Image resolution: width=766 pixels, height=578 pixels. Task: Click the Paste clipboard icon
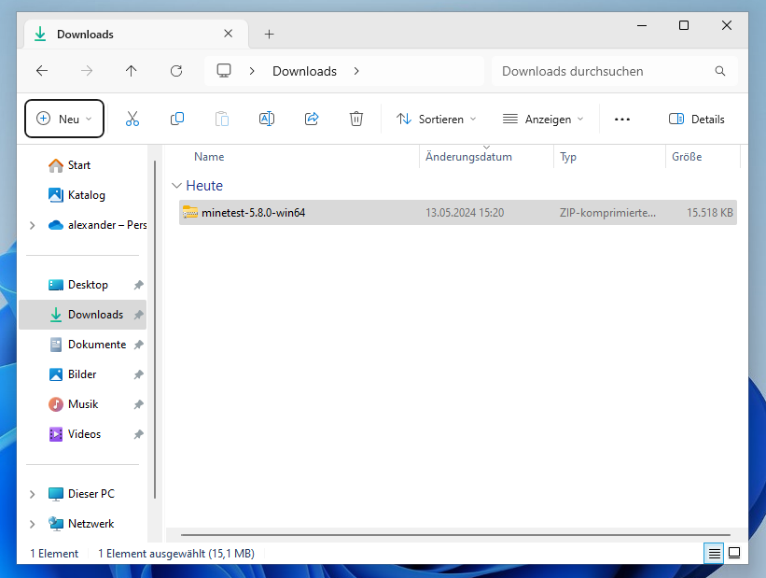tap(222, 119)
